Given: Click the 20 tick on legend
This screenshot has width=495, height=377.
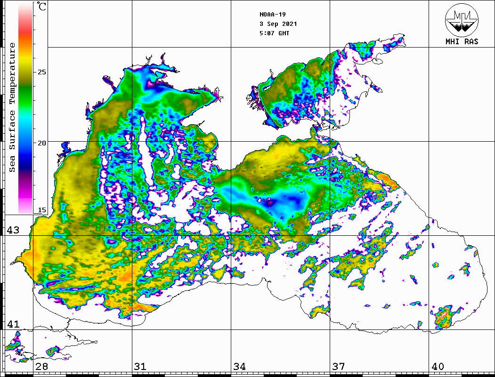Looking at the screenshot, I should (41, 143).
